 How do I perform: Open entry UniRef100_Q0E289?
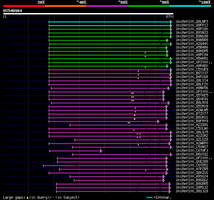192,162
